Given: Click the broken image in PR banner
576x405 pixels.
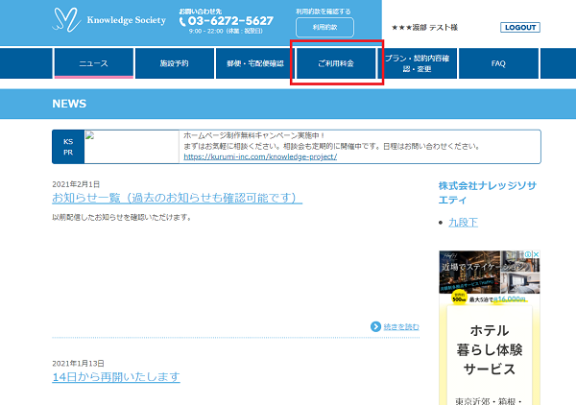Looking at the screenshot, I should [90, 135].
